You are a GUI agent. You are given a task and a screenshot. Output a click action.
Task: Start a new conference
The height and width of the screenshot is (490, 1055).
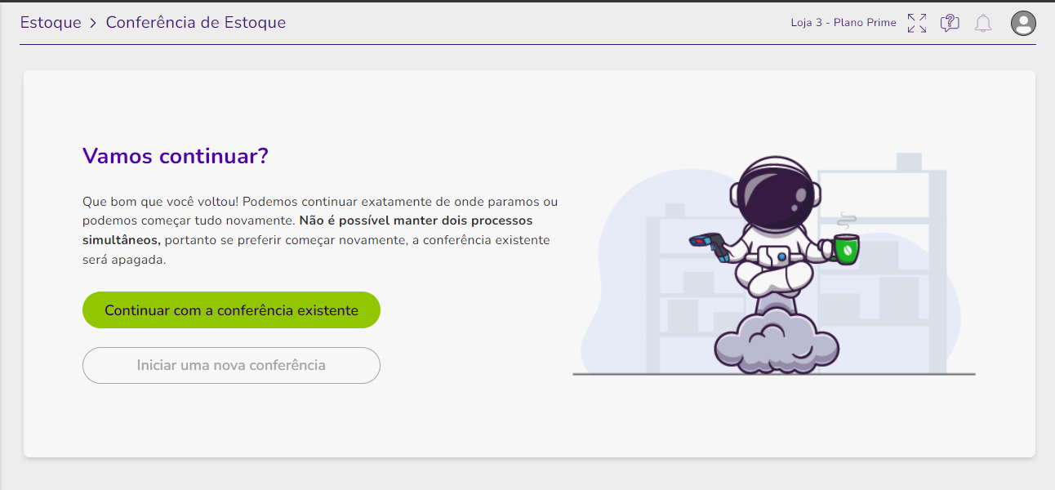(231, 365)
